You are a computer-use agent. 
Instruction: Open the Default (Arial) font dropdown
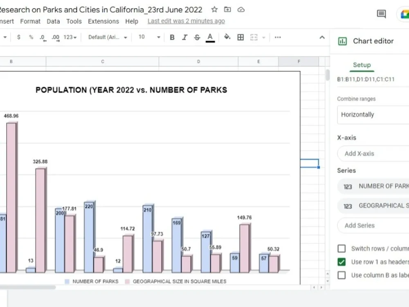[108, 37]
